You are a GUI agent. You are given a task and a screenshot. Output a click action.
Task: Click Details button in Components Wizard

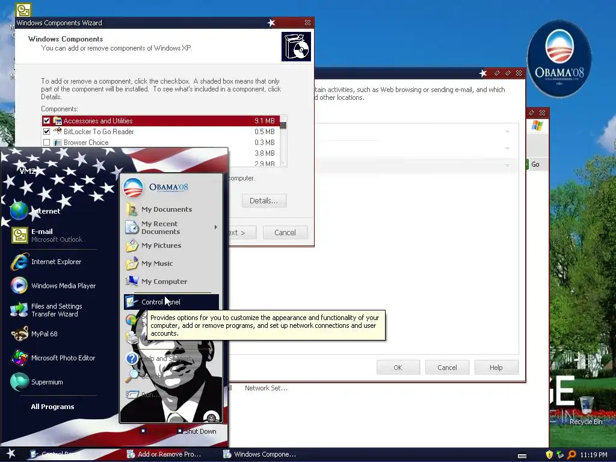[264, 200]
